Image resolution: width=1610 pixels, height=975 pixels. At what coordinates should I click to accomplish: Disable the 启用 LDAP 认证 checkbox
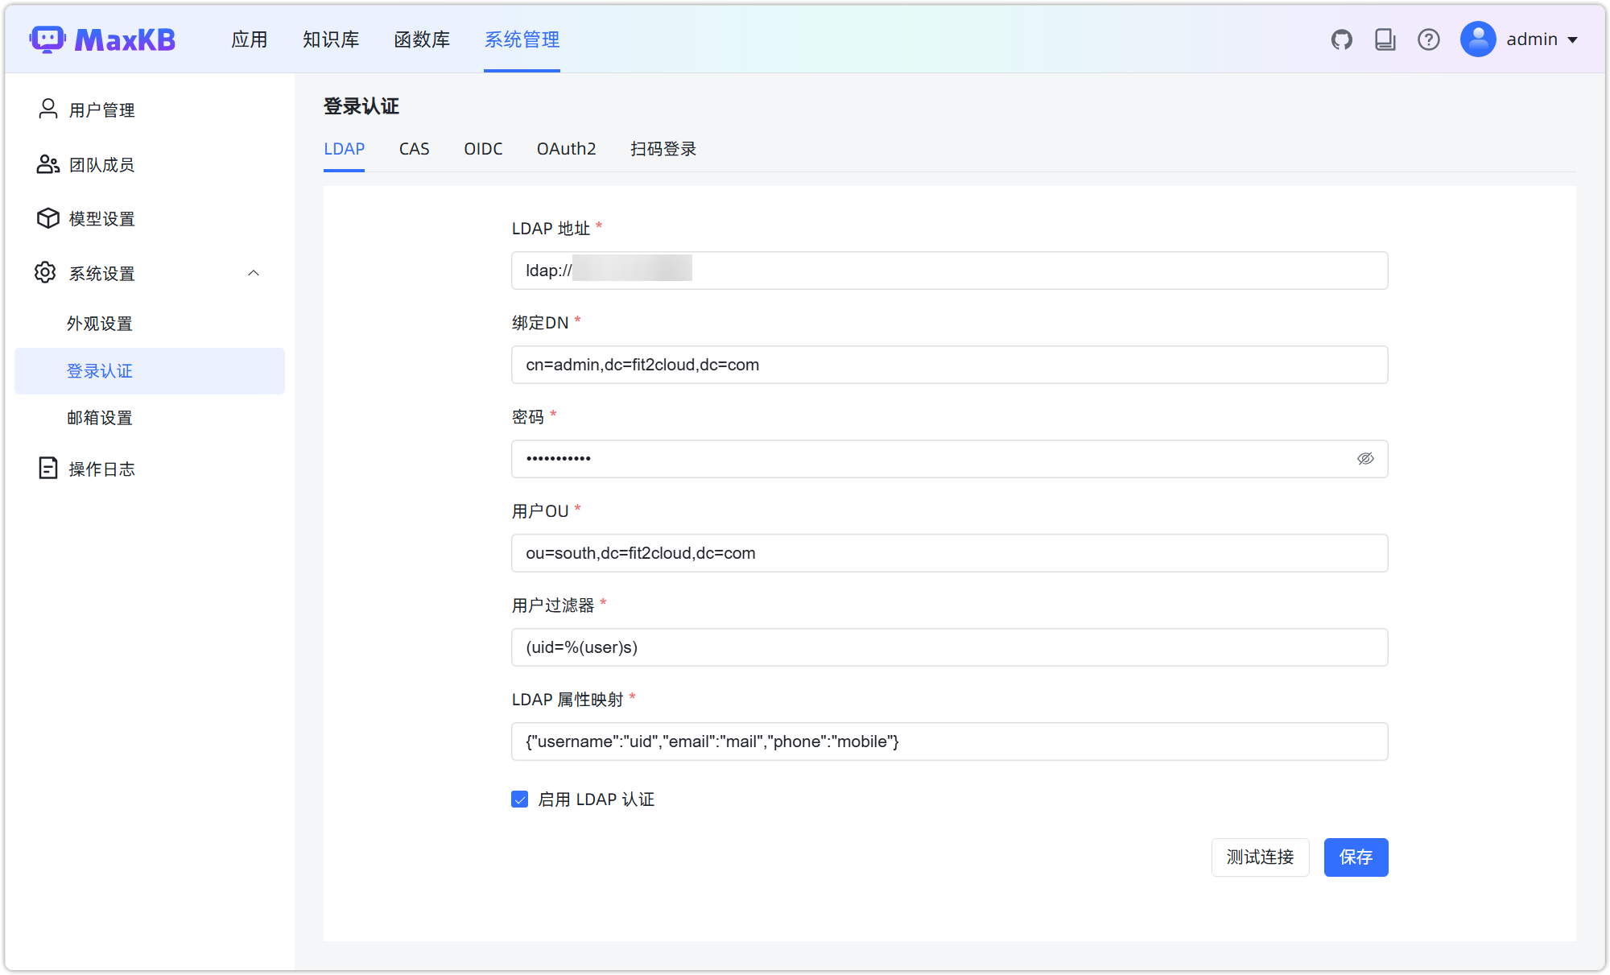point(519,799)
